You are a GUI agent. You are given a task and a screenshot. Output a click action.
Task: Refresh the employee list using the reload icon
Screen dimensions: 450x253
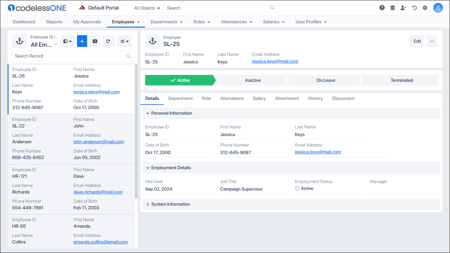click(109, 41)
